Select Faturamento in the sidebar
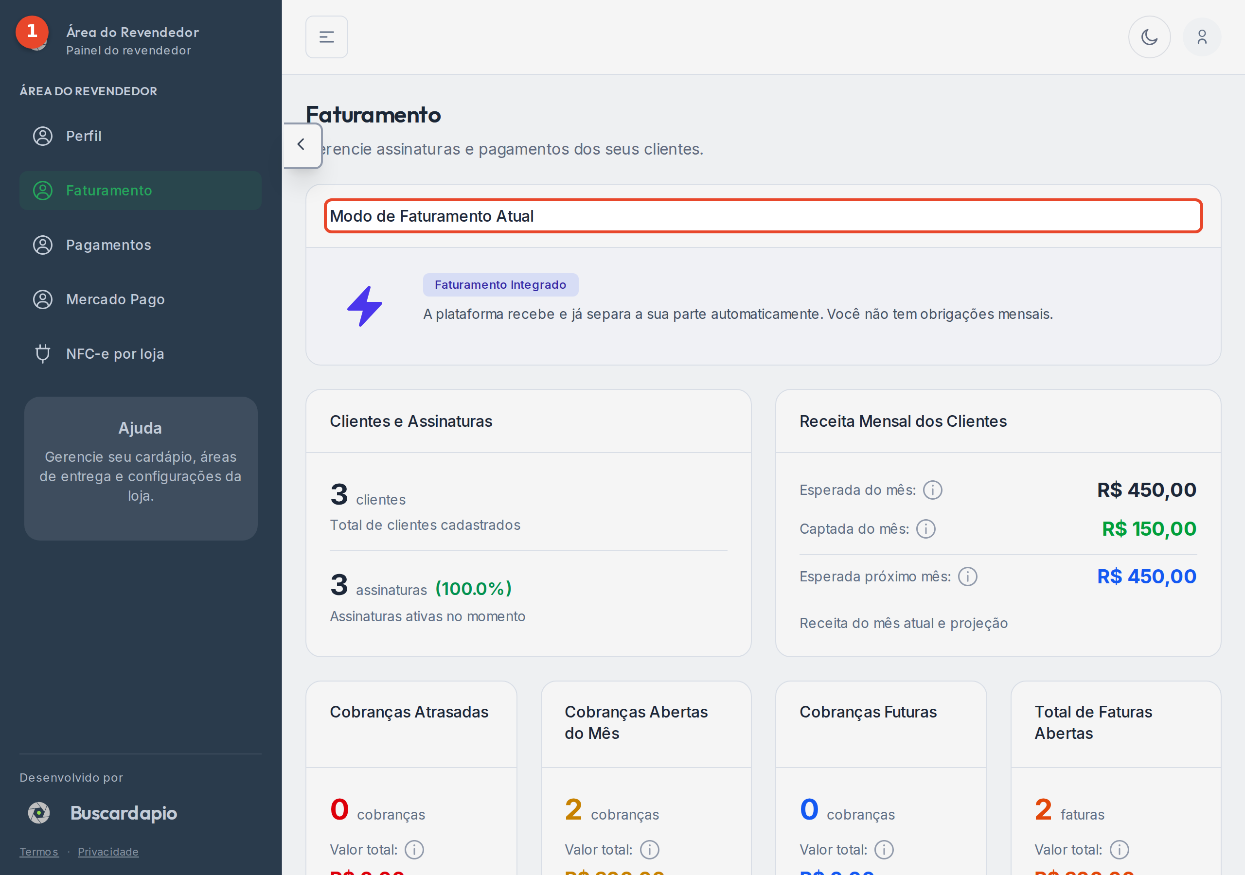The image size is (1245, 875). coord(141,191)
